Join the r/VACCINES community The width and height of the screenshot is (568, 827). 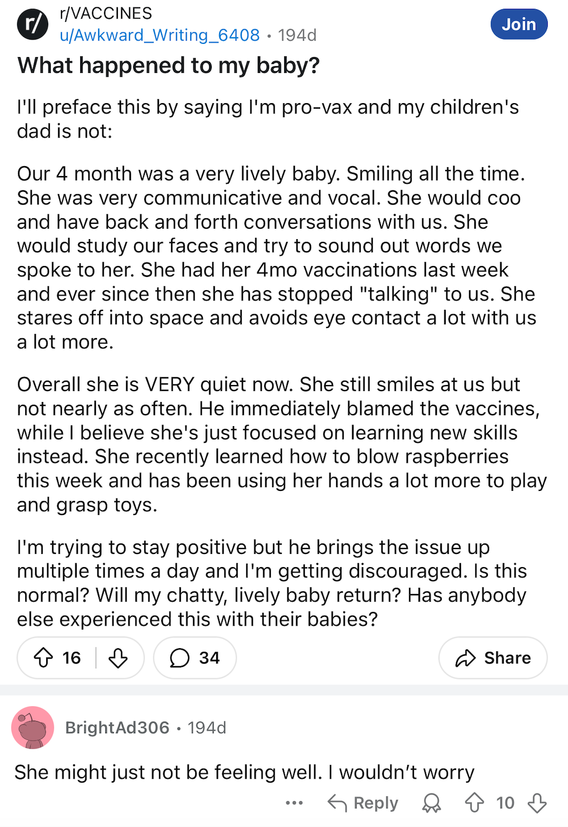point(519,24)
